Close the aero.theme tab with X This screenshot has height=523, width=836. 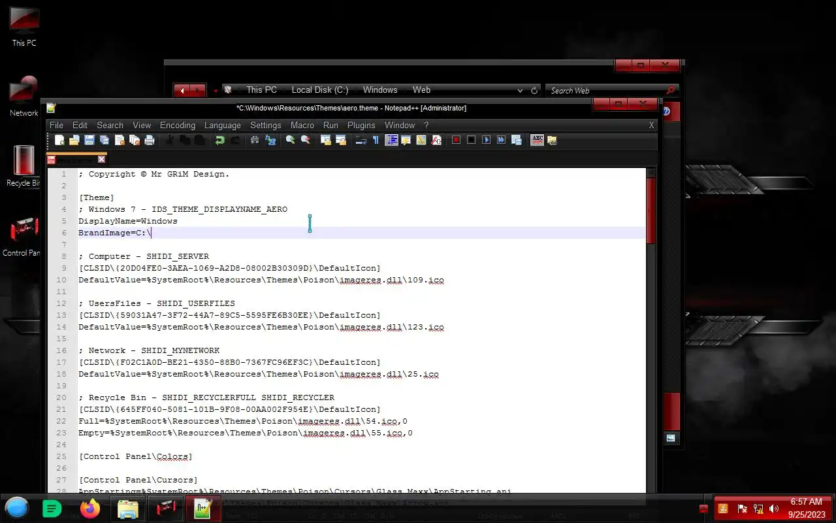click(101, 159)
